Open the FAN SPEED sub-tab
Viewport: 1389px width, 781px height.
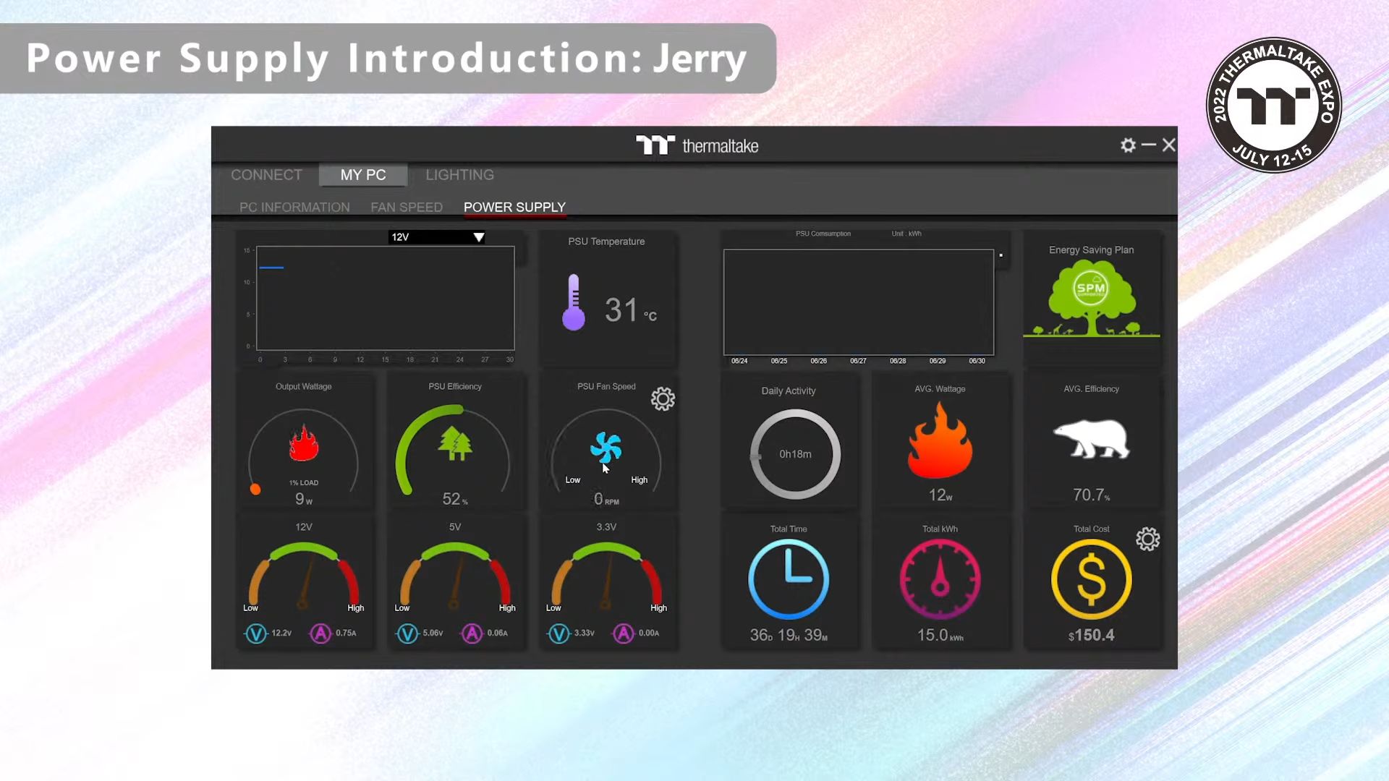click(x=407, y=208)
